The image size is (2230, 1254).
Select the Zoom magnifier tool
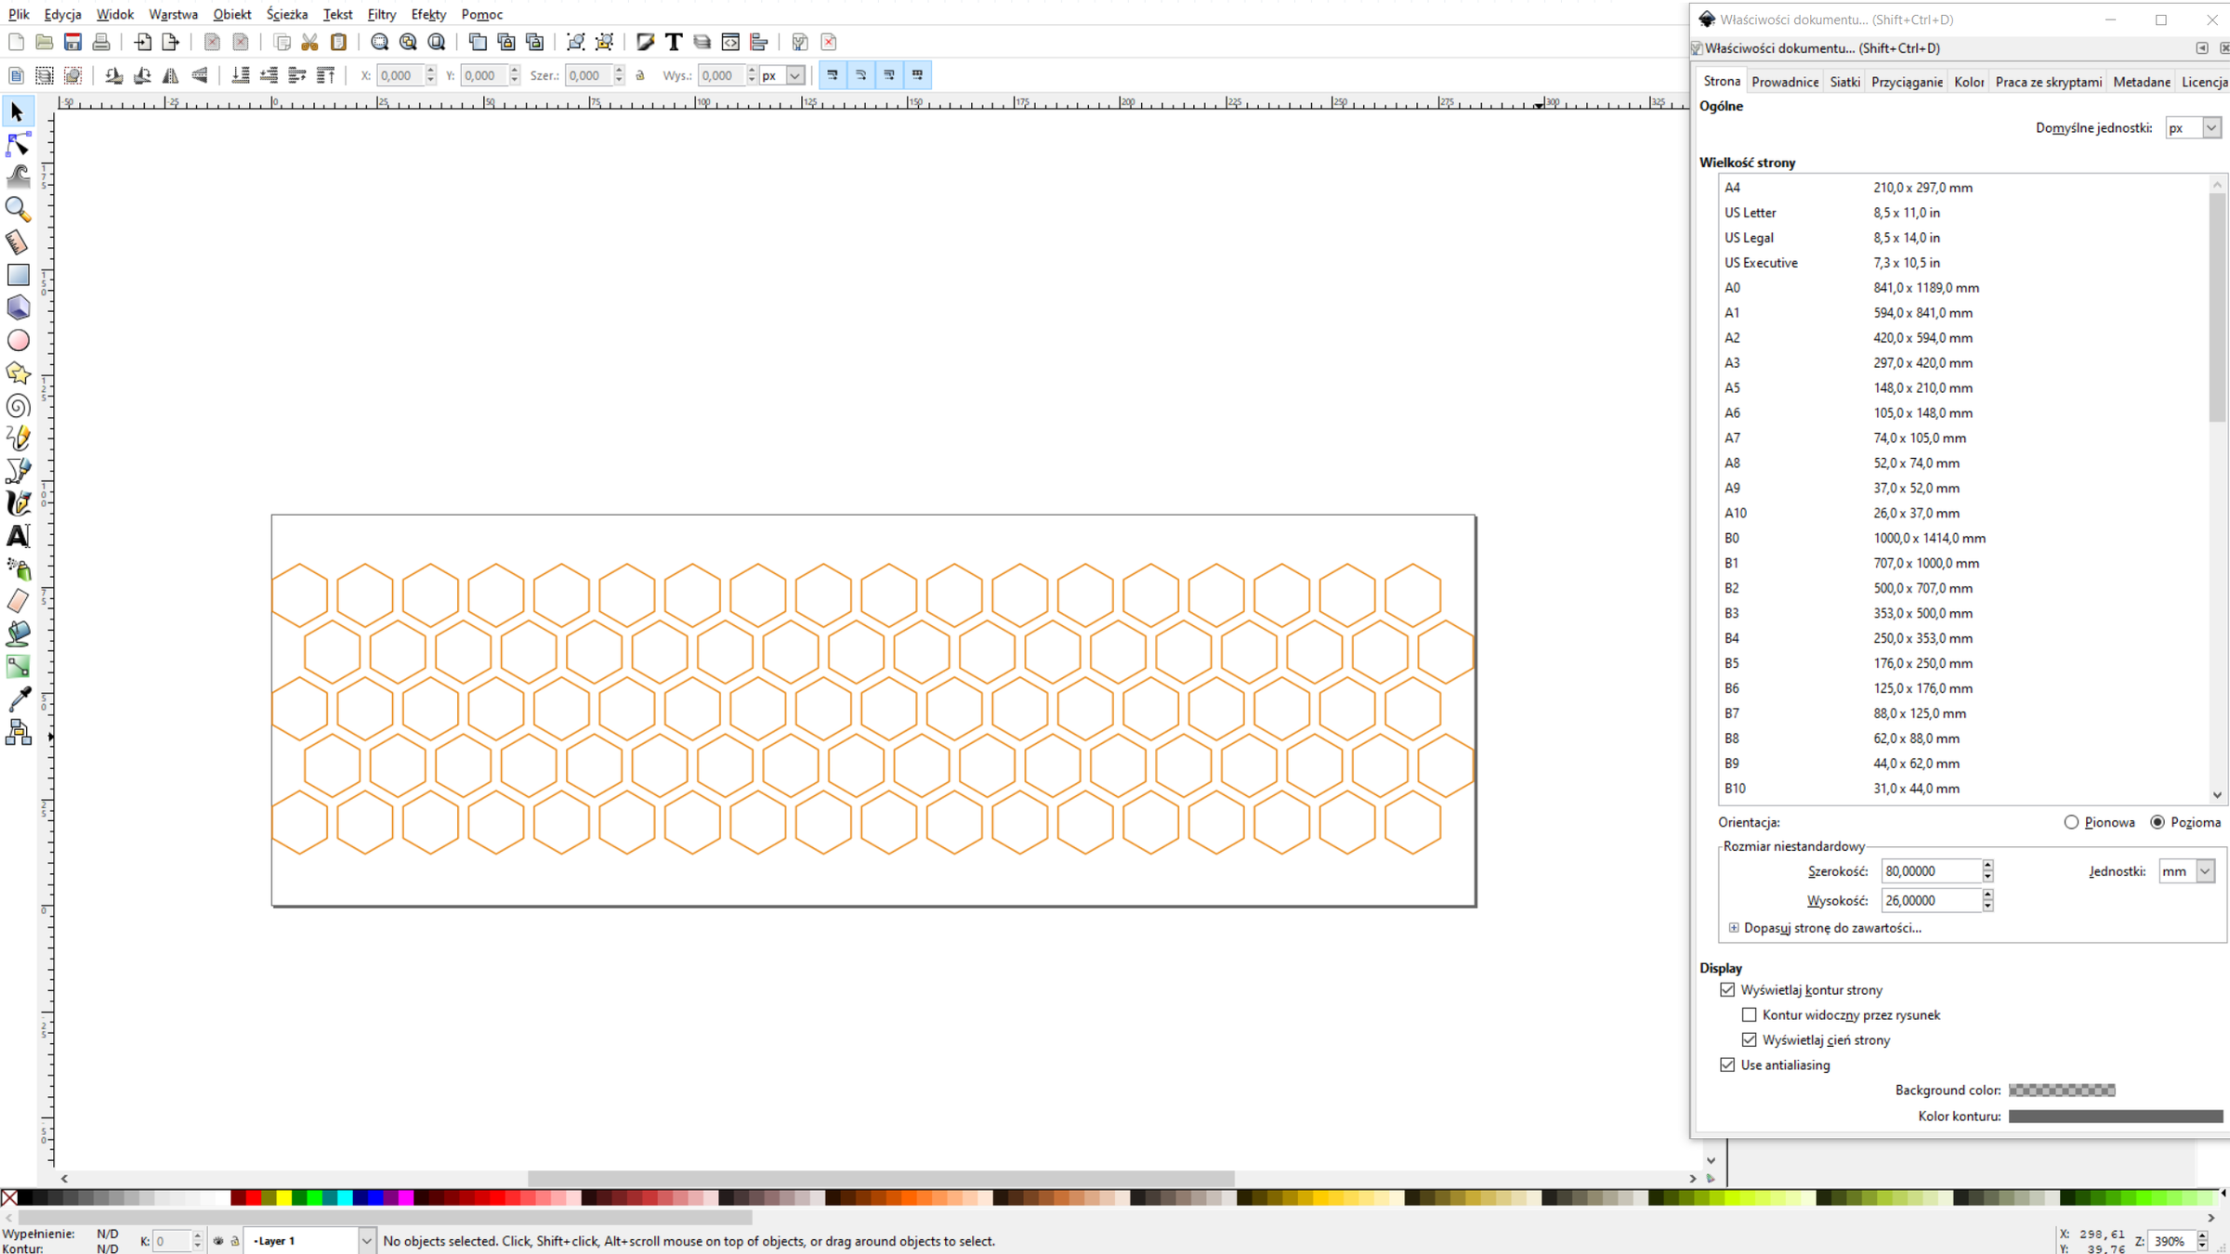coord(18,209)
